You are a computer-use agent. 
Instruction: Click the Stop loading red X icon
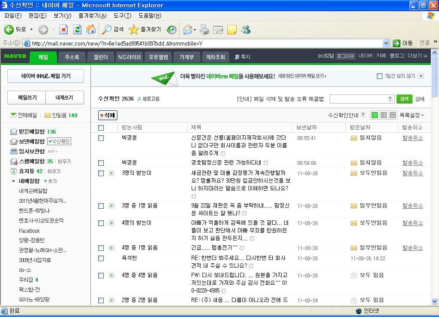[63, 30]
